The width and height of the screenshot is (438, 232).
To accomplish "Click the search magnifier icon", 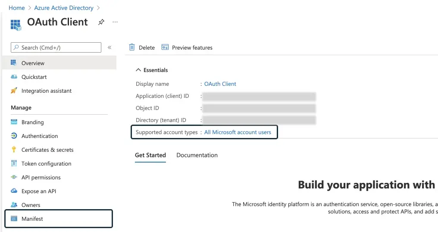I will click(x=16, y=47).
